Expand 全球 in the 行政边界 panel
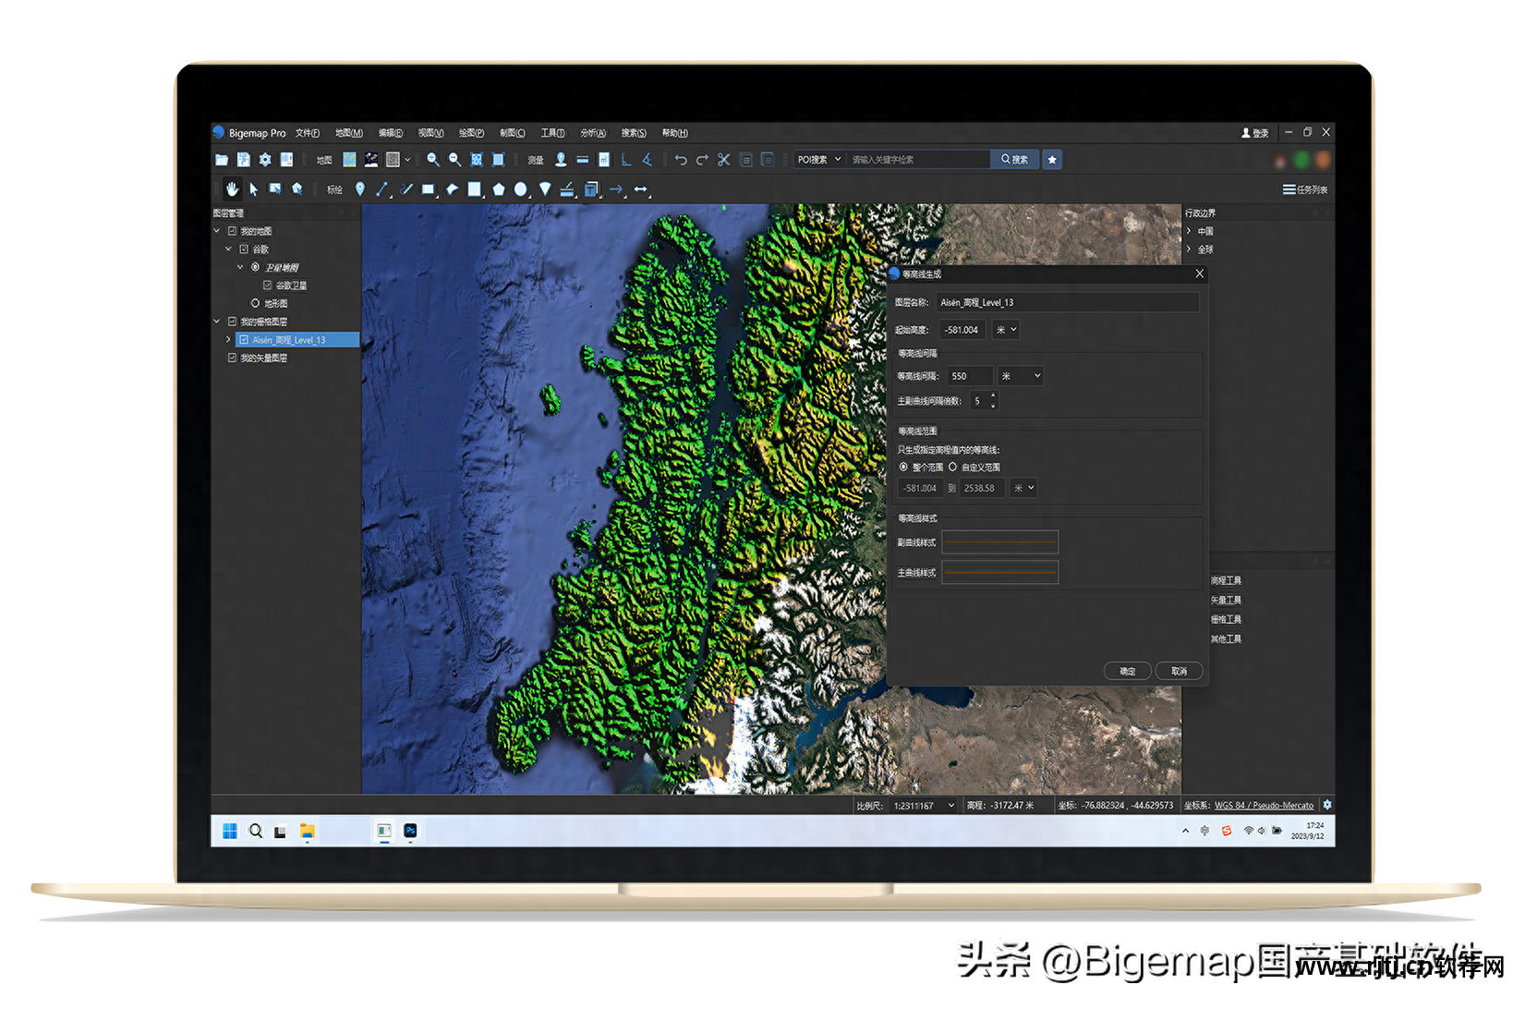The image size is (1513, 1009). (x=1189, y=249)
